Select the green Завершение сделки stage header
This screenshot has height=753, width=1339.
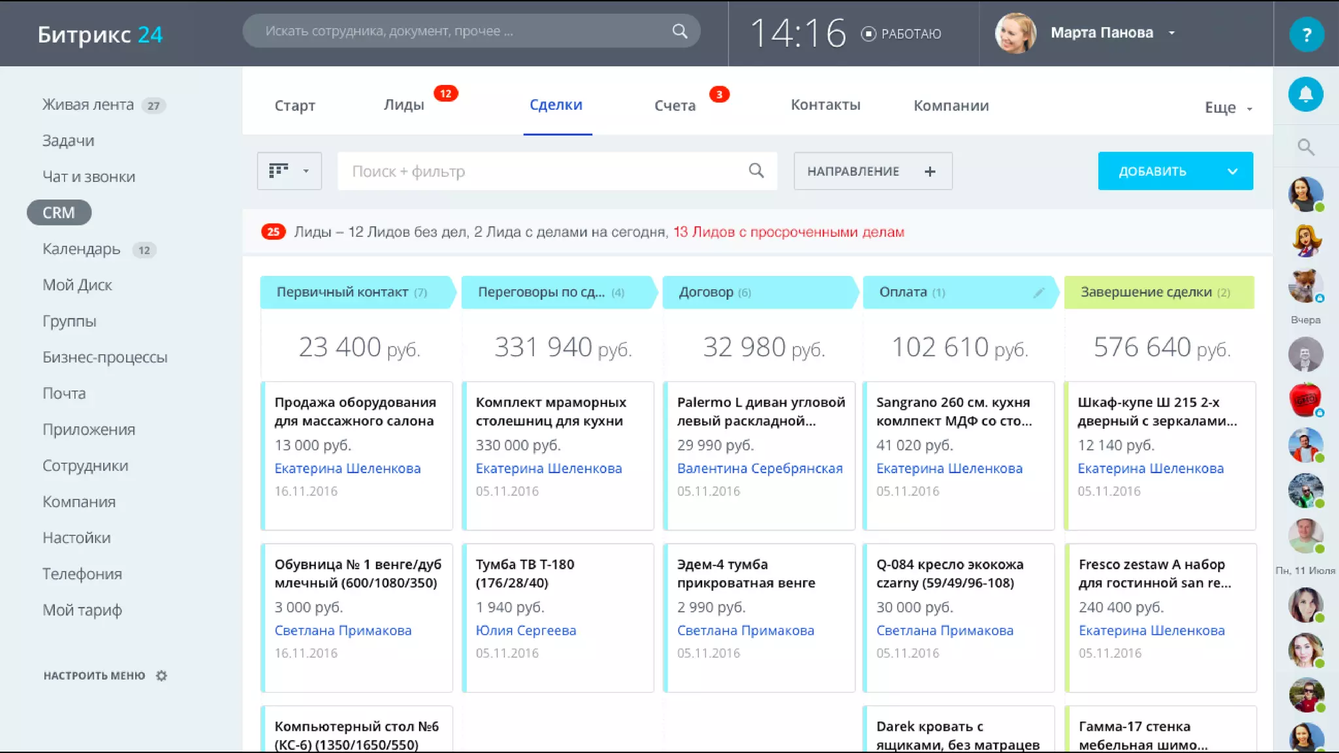tap(1158, 293)
